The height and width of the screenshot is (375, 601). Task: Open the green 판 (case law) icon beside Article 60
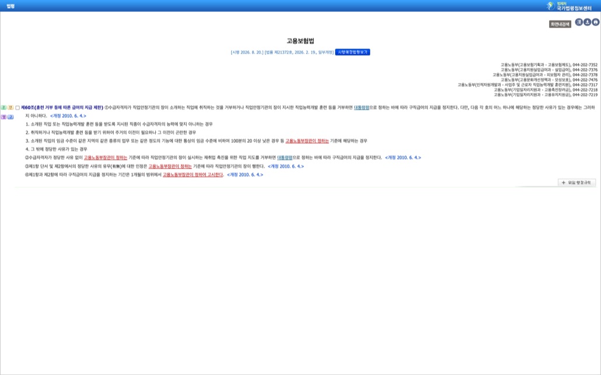(x=4, y=108)
